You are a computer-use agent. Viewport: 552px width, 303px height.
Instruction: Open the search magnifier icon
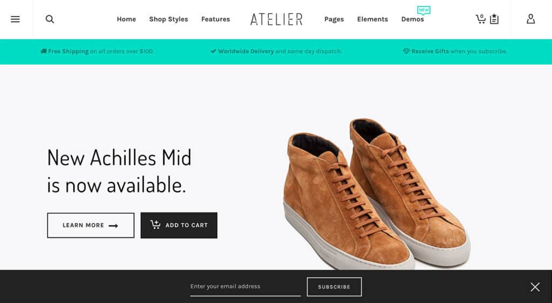[x=50, y=19]
